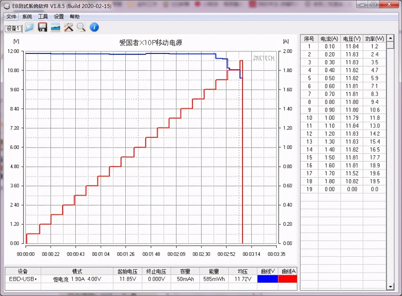
Task: Select power cell 19.5 in row 18
Action: point(374,181)
